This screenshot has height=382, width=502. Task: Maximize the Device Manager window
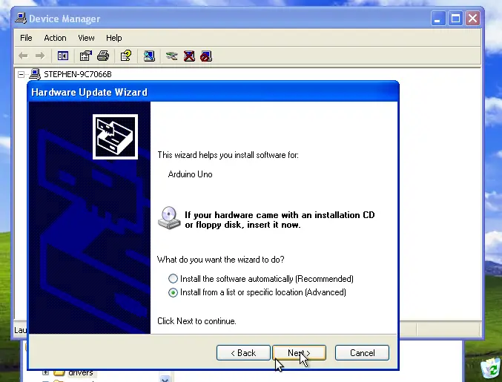click(455, 19)
